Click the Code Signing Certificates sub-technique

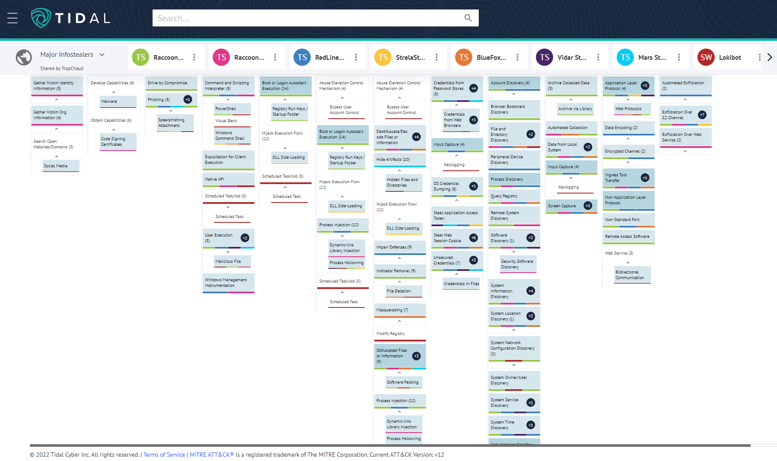click(x=118, y=142)
